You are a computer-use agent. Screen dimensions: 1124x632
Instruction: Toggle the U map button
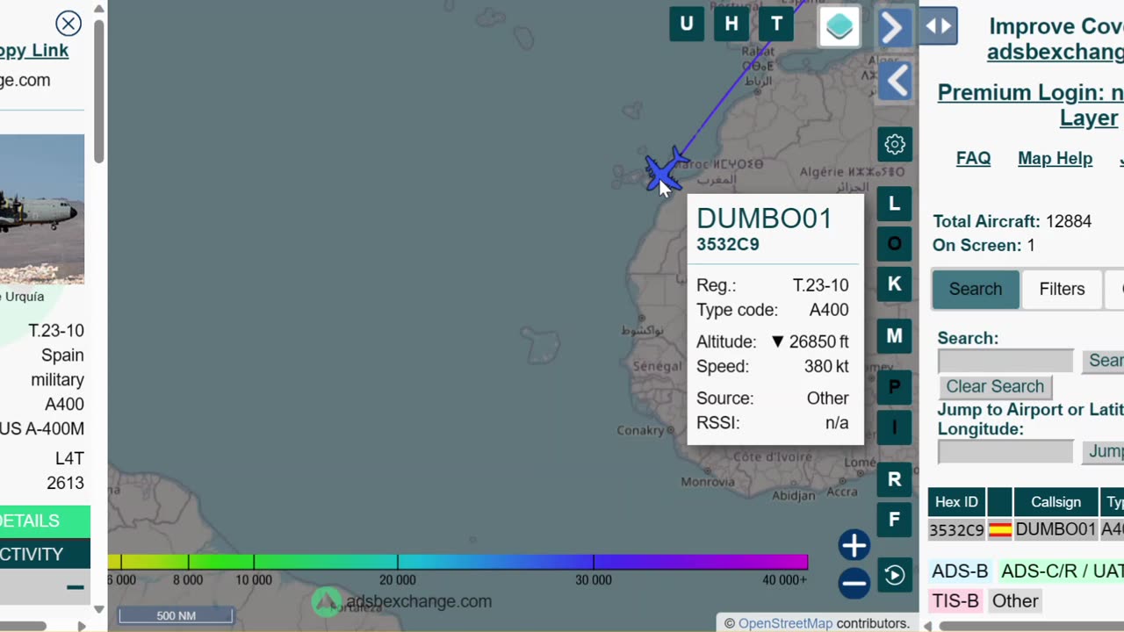[687, 24]
